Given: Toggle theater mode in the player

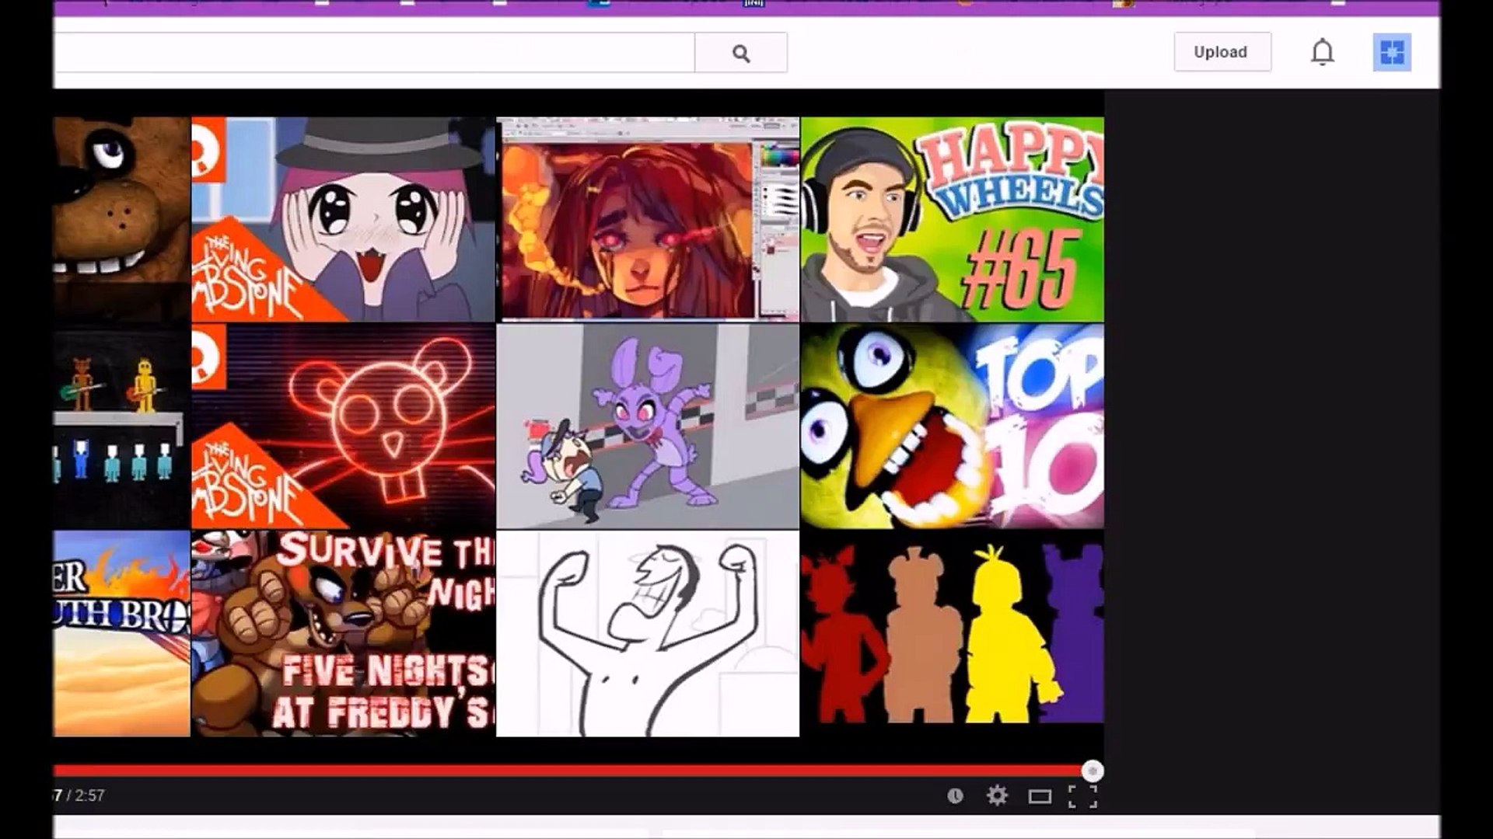Looking at the screenshot, I should point(1040,796).
